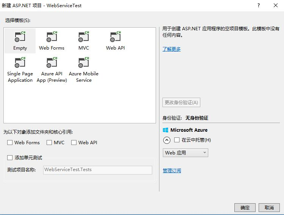Click the 无身份验证 authentication value text
The height and width of the screenshot is (215, 284).
pyautogui.click(x=197, y=118)
